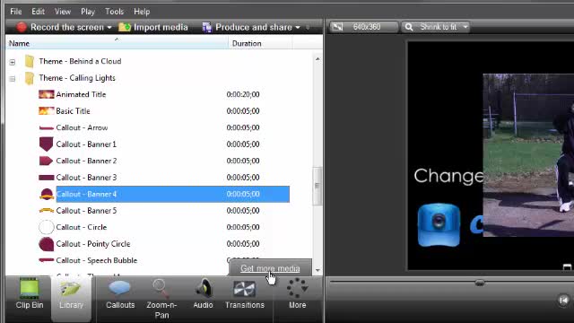The height and width of the screenshot is (323, 574).
Task: Open the Tools menu
Action: (x=114, y=12)
